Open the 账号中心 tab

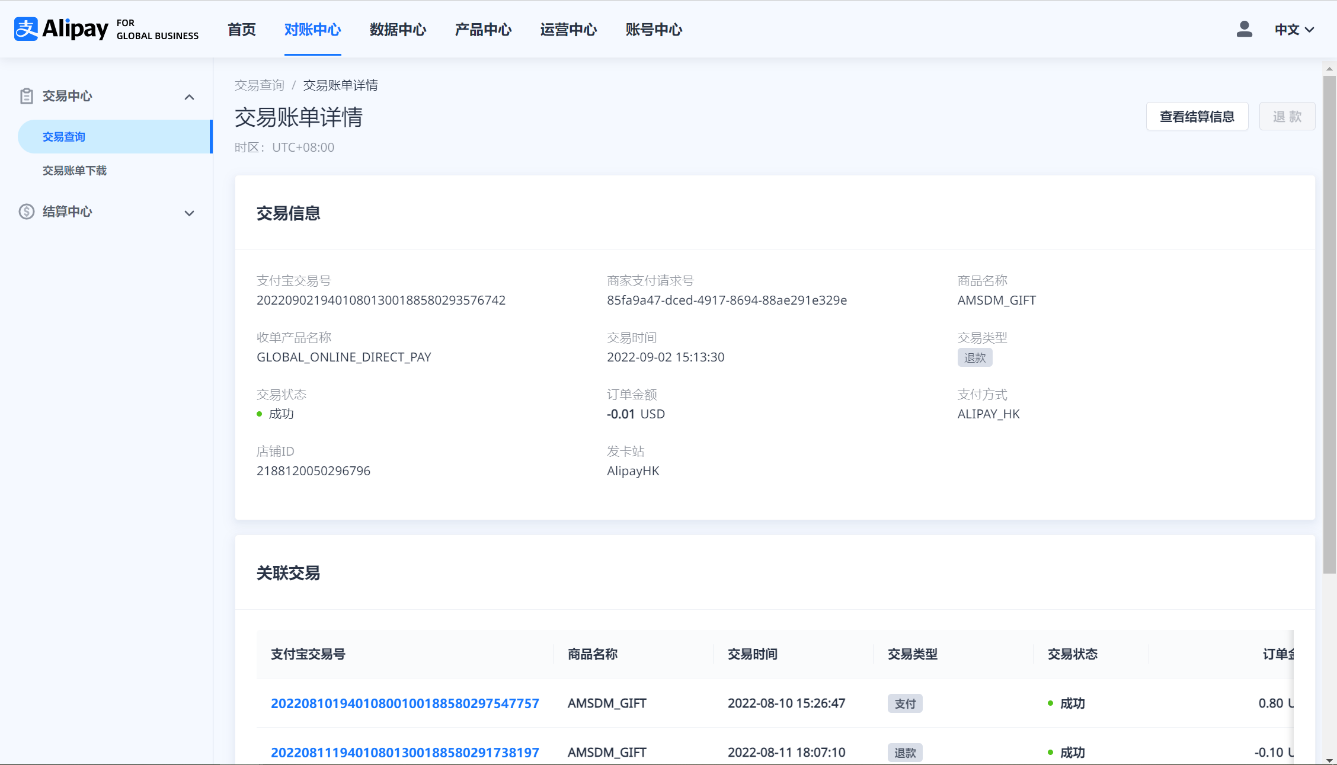pos(654,30)
